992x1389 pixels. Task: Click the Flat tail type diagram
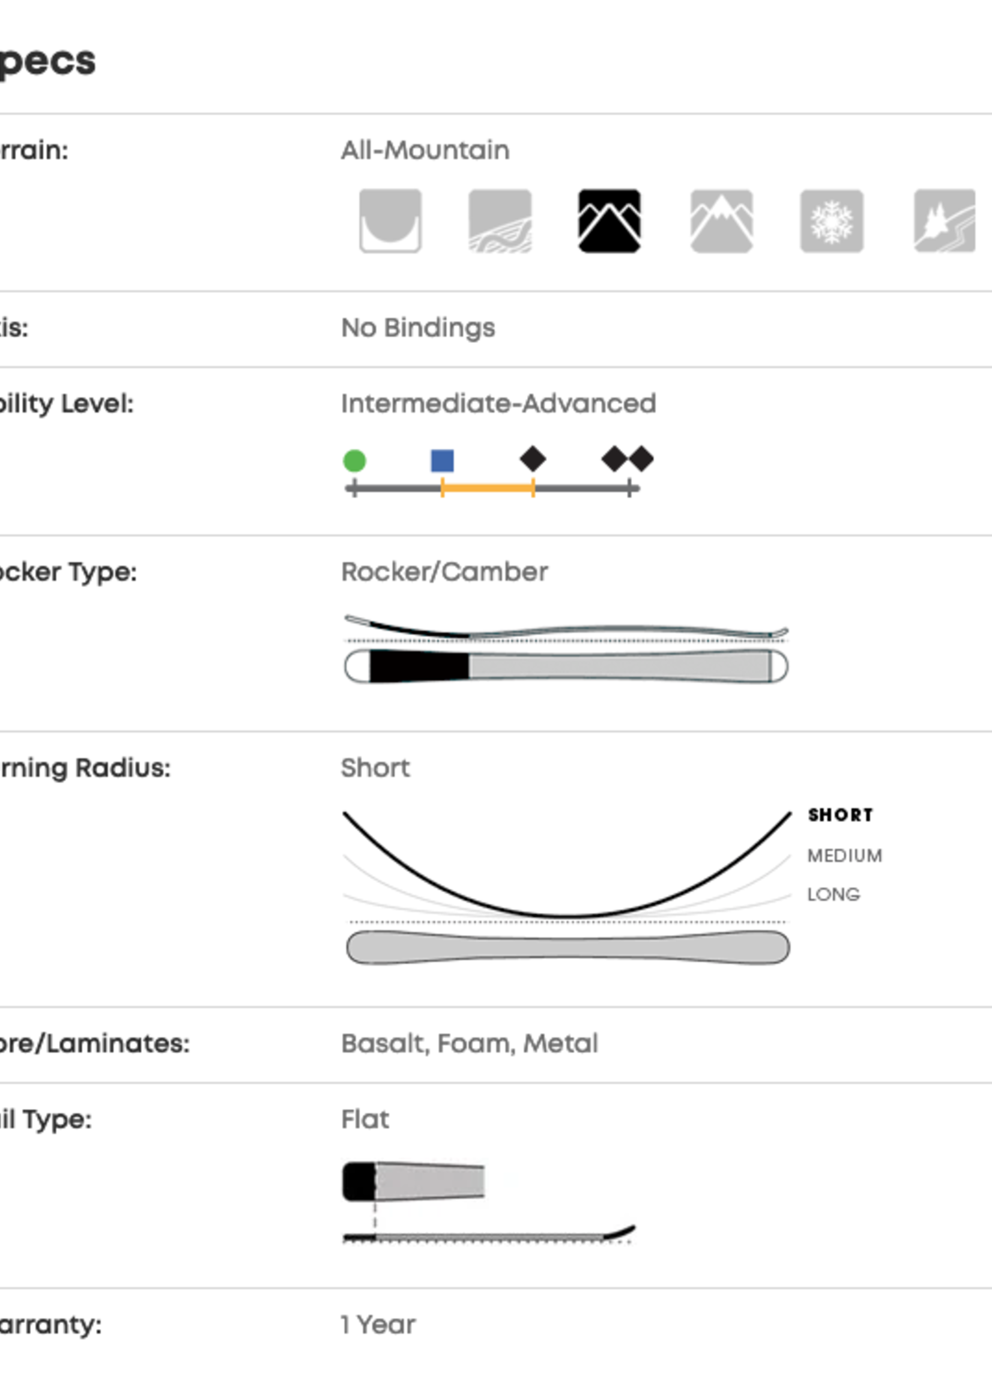489,1203
